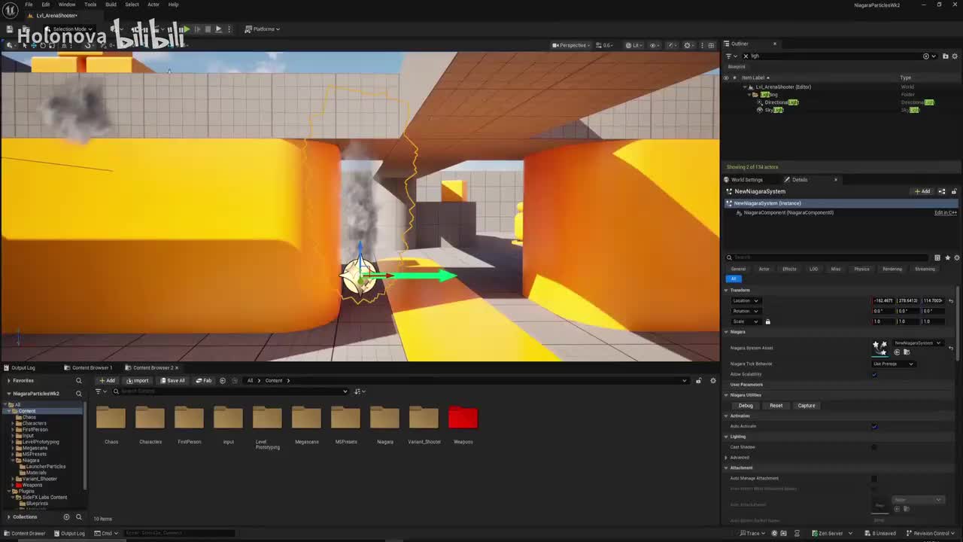
Task: Open the NewNiagaraSystem asset dropdown
Action: click(918, 343)
